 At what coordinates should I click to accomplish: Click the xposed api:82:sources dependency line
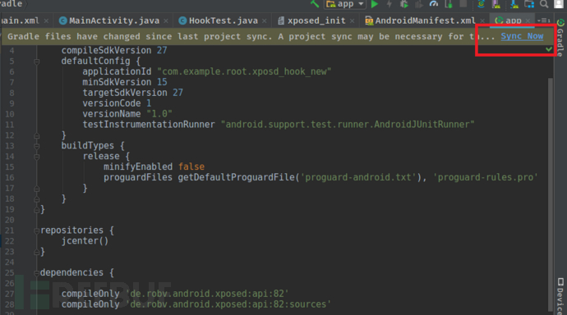click(x=196, y=304)
